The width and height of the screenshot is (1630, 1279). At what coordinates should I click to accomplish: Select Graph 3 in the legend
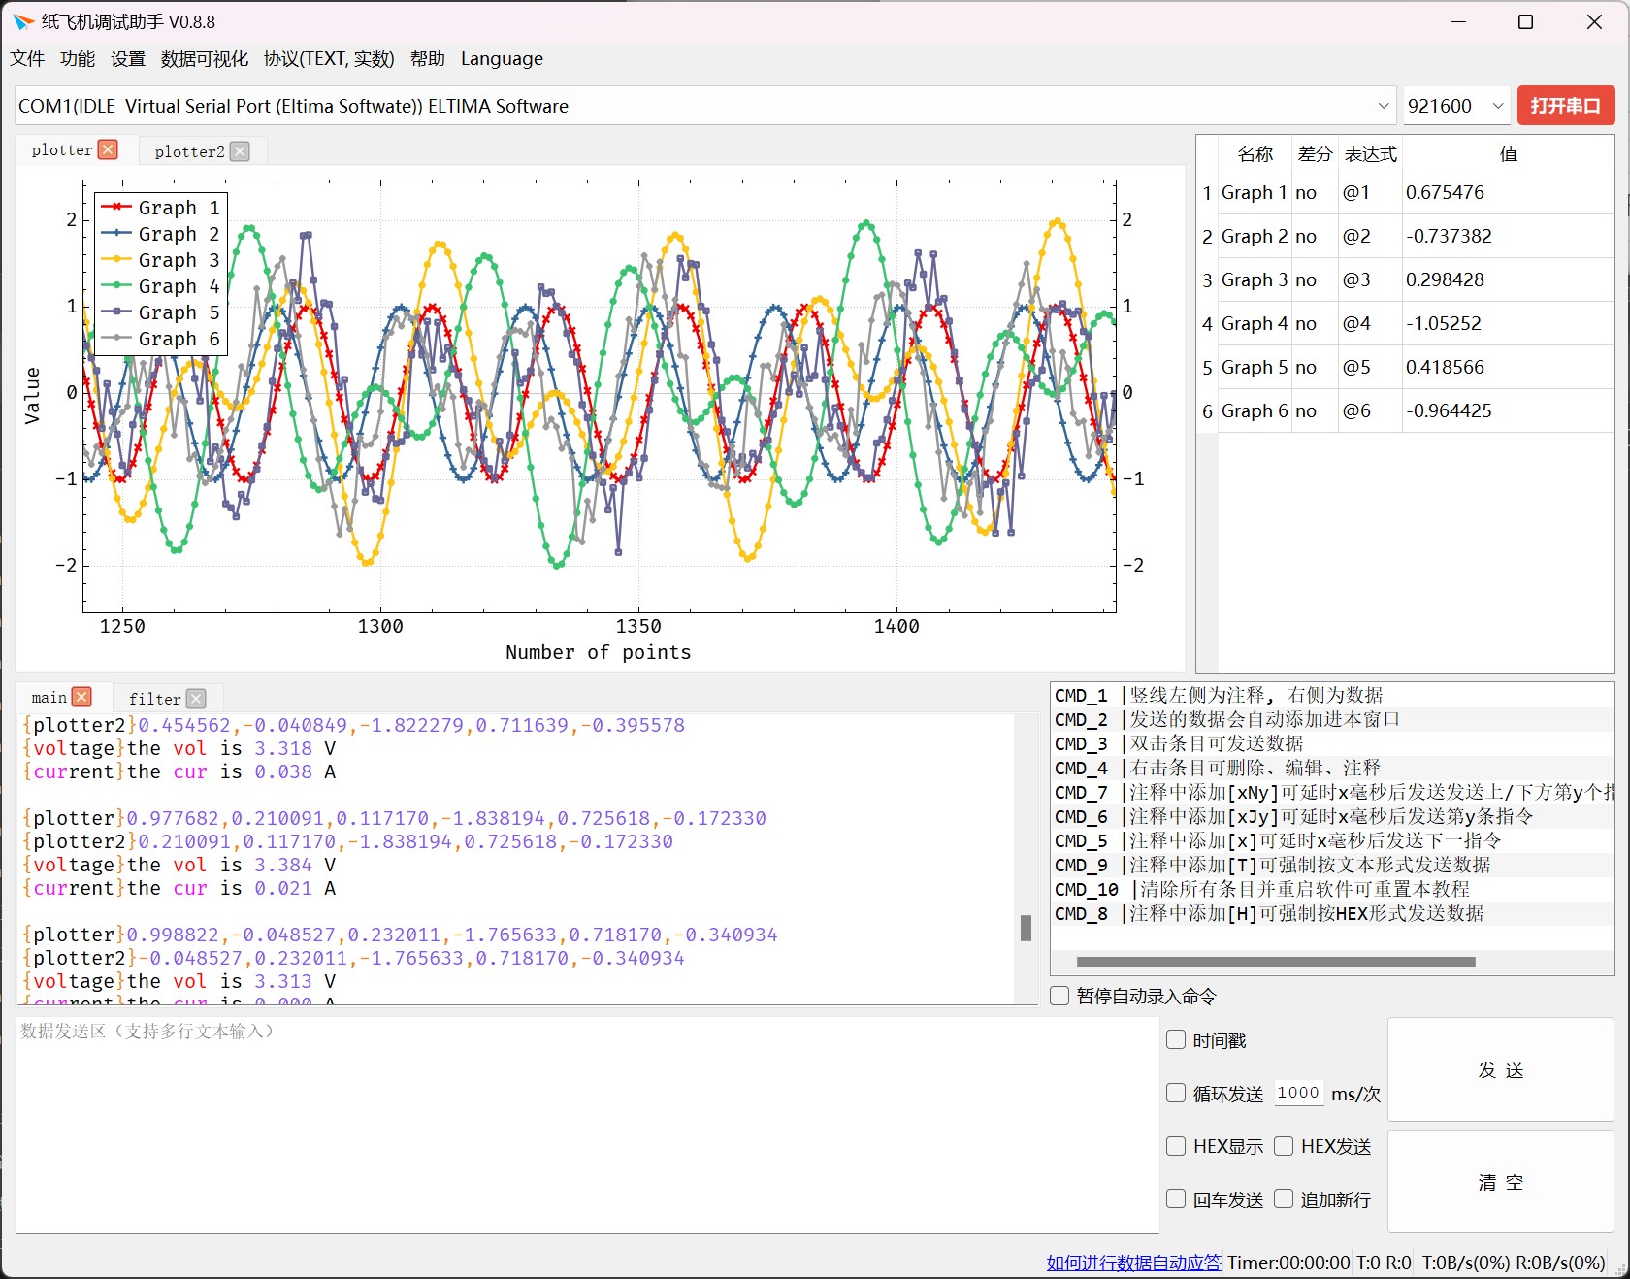(x=162, y=260)
